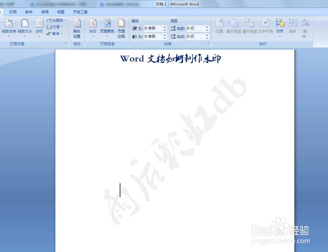Decrease right indent with down arrow

point(165,38)
